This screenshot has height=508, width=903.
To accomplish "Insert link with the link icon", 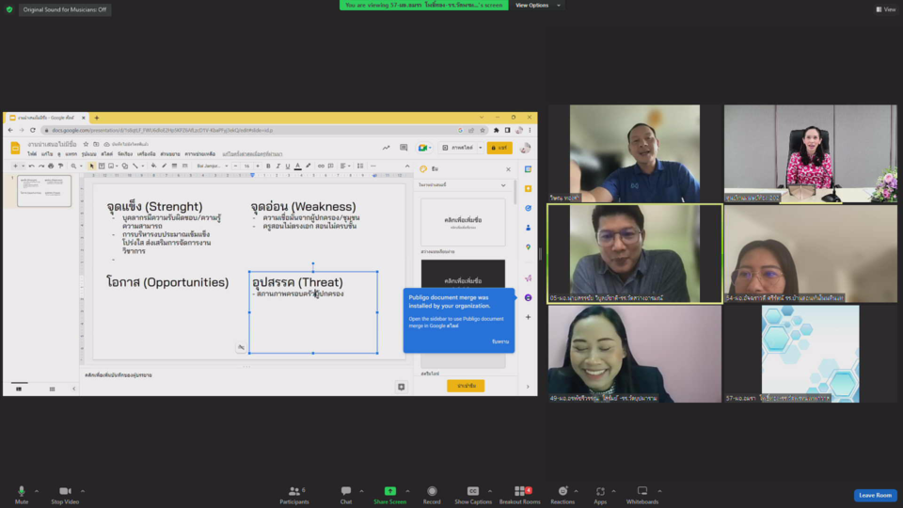I will coord(321,166).
